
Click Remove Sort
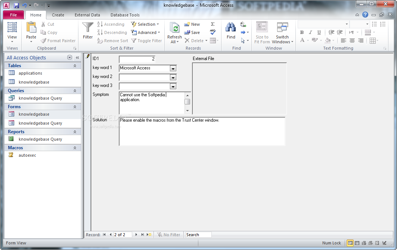pos(113,41)
